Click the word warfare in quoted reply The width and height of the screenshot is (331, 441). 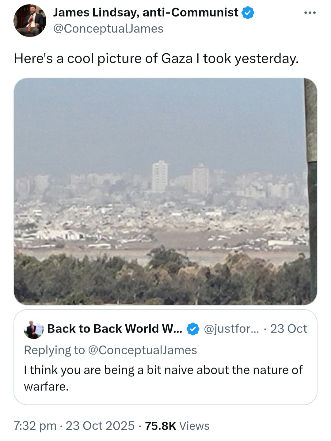46,387
